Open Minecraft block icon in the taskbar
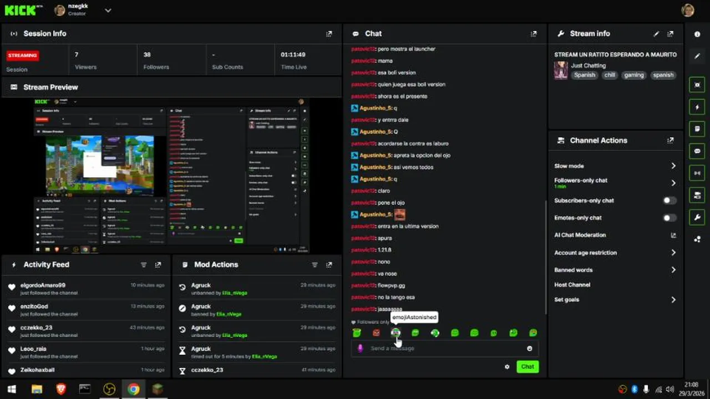This screenshot has width=710, height=399. tap(158, 389)
